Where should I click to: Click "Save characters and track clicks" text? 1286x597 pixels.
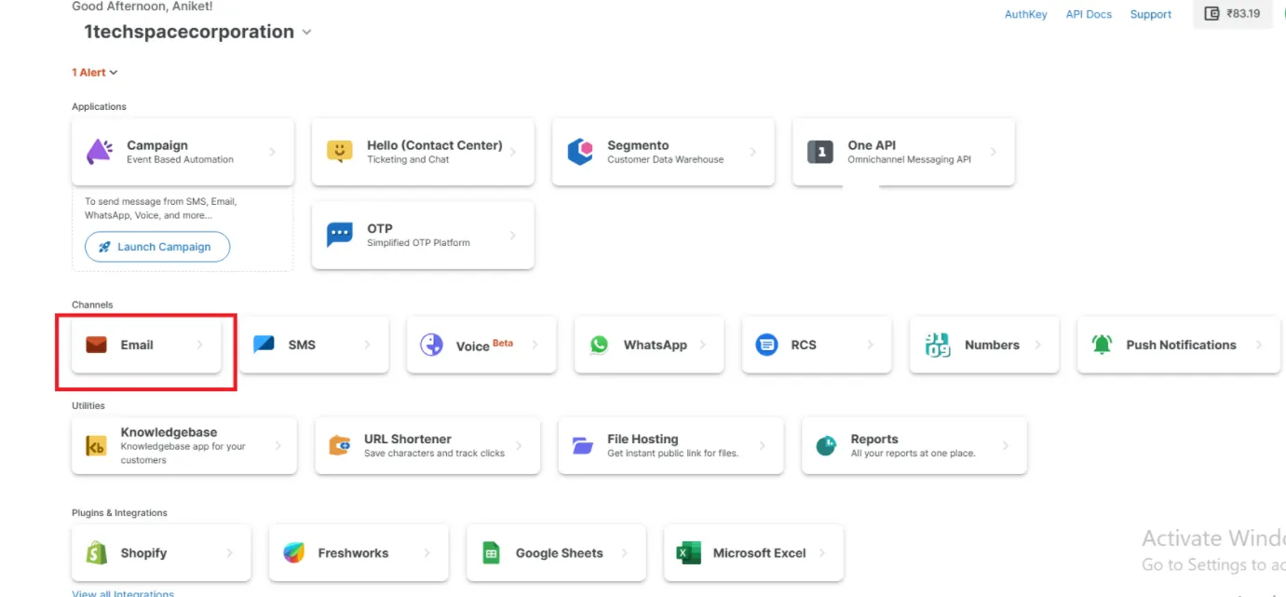pyautogui.click(x=434, y=454)
